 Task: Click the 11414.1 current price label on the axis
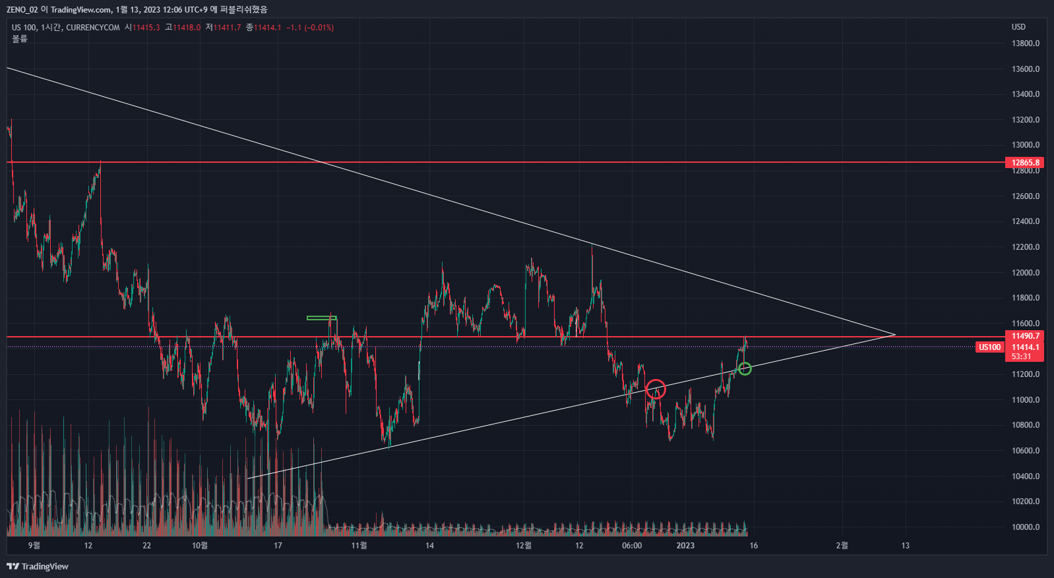pos(1025,347)
